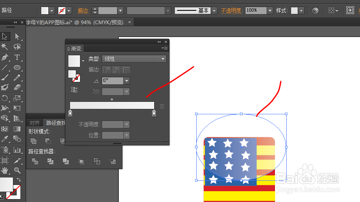Select the Line Segment tool
The width and height of the screenshot is (360, 202).
(x=5, y=67)
